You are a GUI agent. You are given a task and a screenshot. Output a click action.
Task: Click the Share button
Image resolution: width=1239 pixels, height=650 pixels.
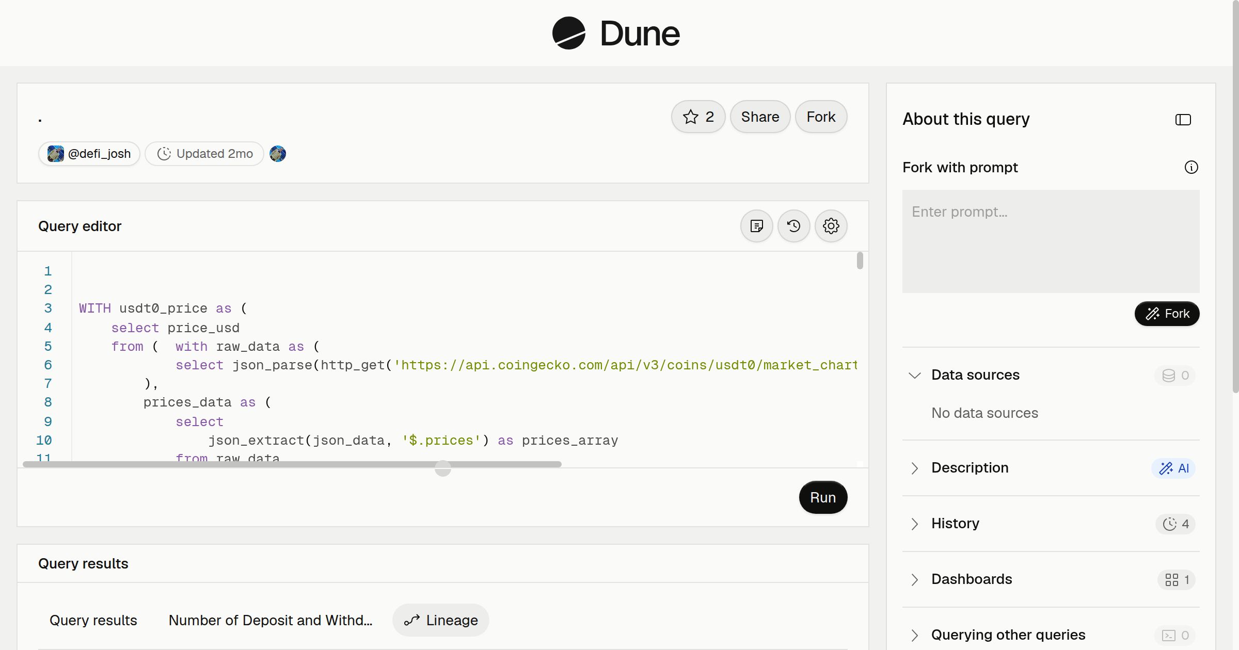760,117
